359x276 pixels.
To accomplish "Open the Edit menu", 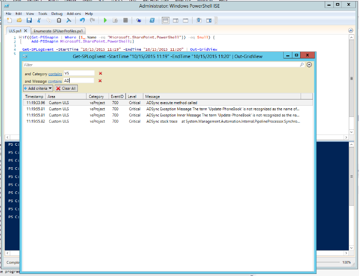I will (x=18, y=13).
